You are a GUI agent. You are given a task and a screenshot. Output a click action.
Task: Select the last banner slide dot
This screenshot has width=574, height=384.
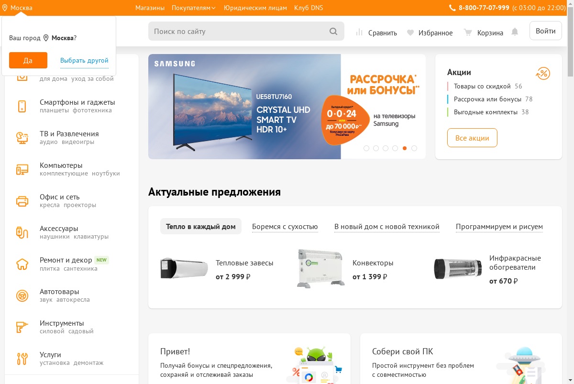coord(414,148)
